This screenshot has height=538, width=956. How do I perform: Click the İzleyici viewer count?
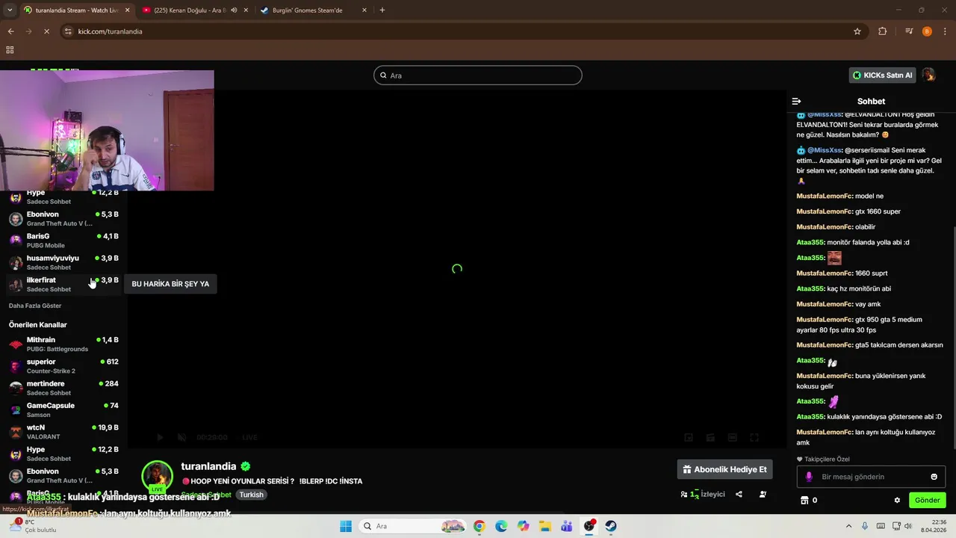coord(702,494)
